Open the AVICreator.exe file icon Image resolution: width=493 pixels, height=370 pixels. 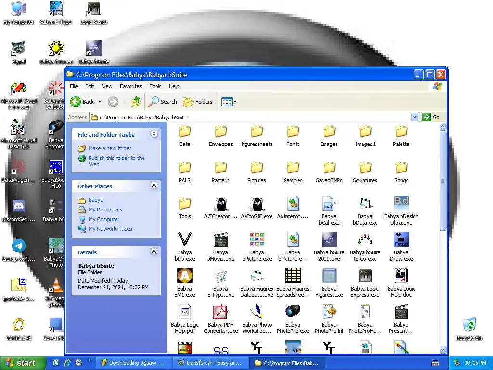pos(221,204)
